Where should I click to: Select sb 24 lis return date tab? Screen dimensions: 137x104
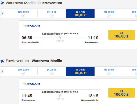(80, 71)
